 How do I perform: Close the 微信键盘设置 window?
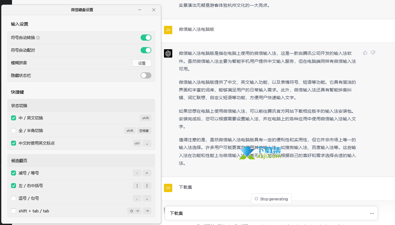[154, 10]
